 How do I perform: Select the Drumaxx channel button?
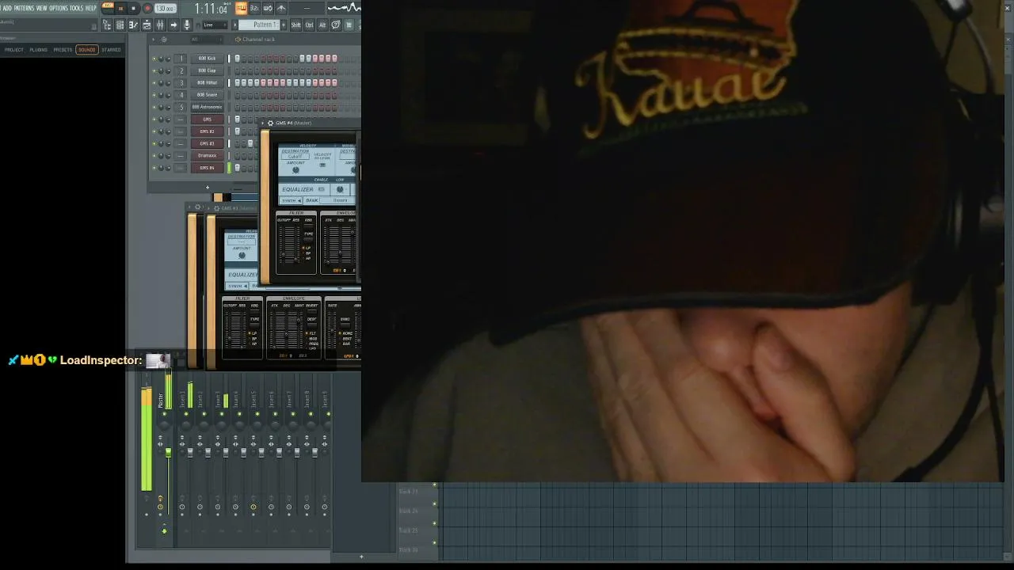[x=207, y=156]
